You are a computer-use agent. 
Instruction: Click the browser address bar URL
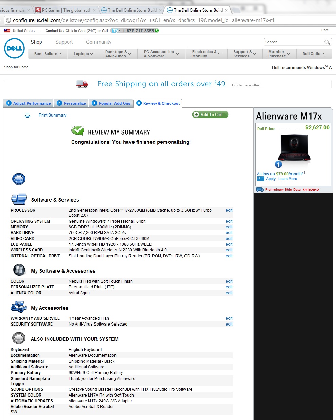(144, 20)
